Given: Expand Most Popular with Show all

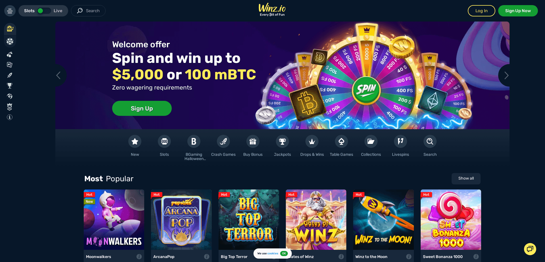Looking at the screenshot, I should 466,178.
